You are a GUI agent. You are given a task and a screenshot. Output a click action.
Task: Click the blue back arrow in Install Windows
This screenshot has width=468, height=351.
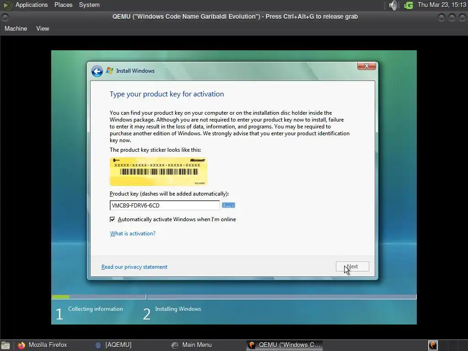[97, 71]
